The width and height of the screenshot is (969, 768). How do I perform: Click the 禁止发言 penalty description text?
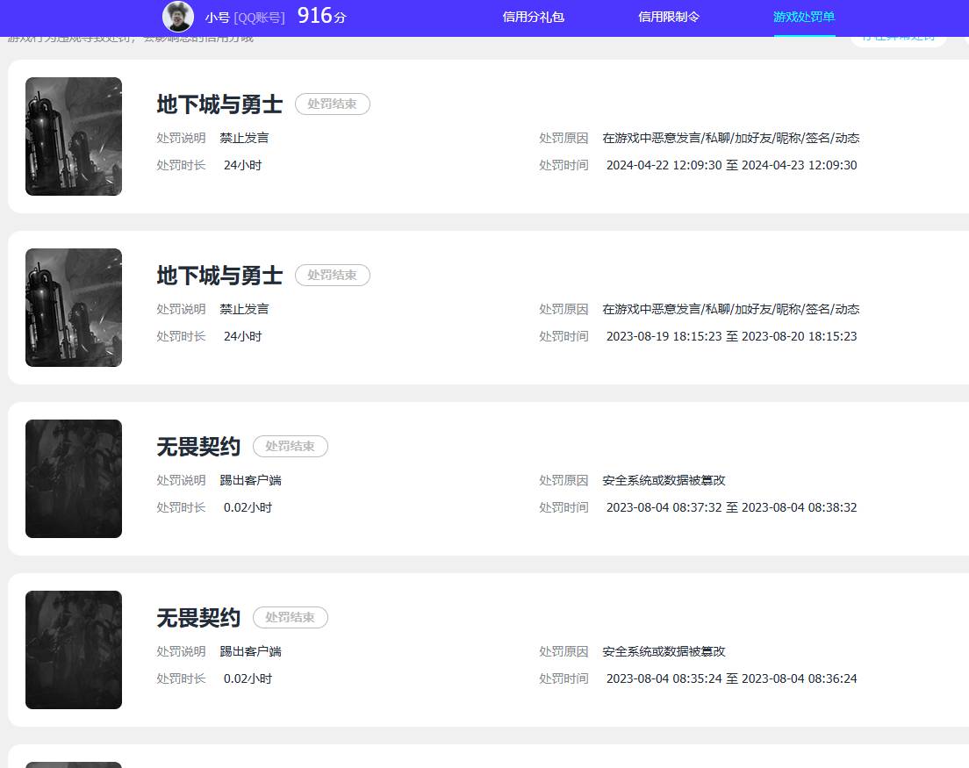click(244, 138)
